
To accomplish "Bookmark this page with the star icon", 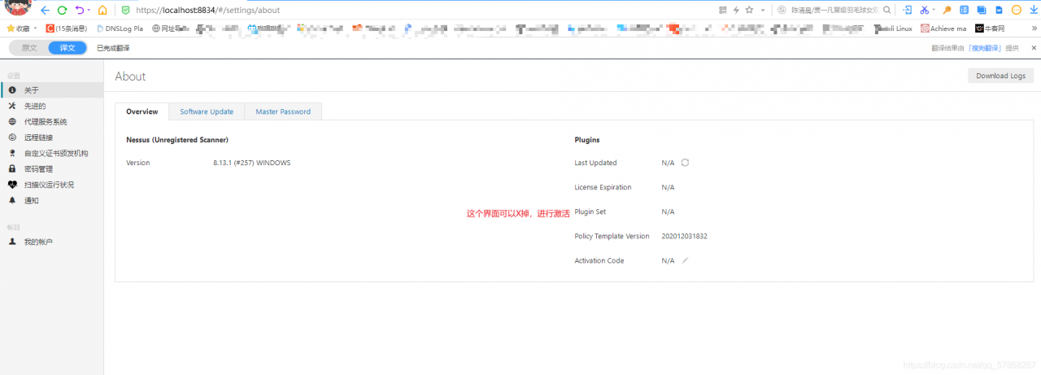I will point(749,11).
